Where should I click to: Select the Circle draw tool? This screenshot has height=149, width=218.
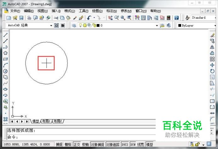(x=5, y=71)
